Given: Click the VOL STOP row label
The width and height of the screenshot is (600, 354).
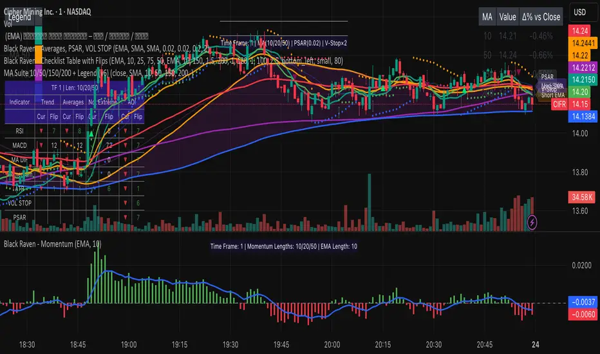Looking at the screenshot, I should pos(19,203).
